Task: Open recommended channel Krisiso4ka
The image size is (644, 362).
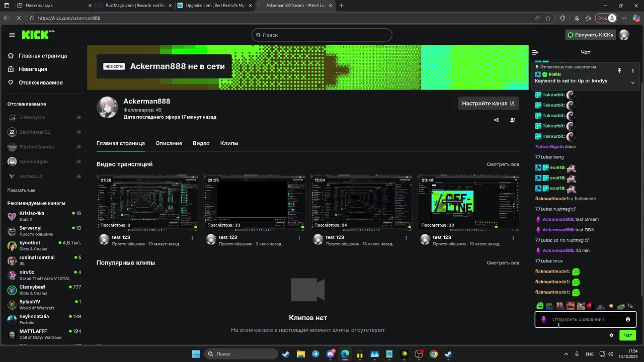Action: (x=44, y=216)
